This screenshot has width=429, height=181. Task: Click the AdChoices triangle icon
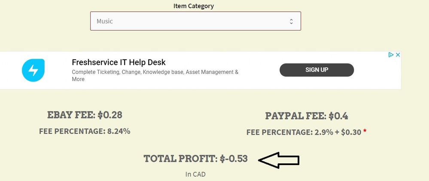pos(391,55)
